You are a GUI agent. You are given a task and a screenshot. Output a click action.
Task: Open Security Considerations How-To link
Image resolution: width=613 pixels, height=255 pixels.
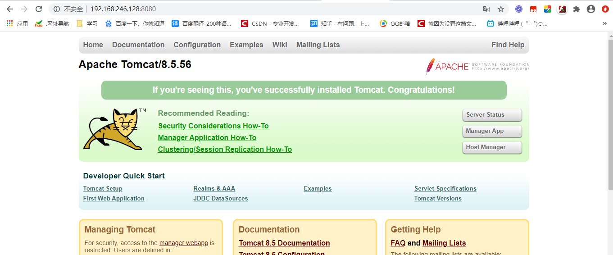[213, 126]
